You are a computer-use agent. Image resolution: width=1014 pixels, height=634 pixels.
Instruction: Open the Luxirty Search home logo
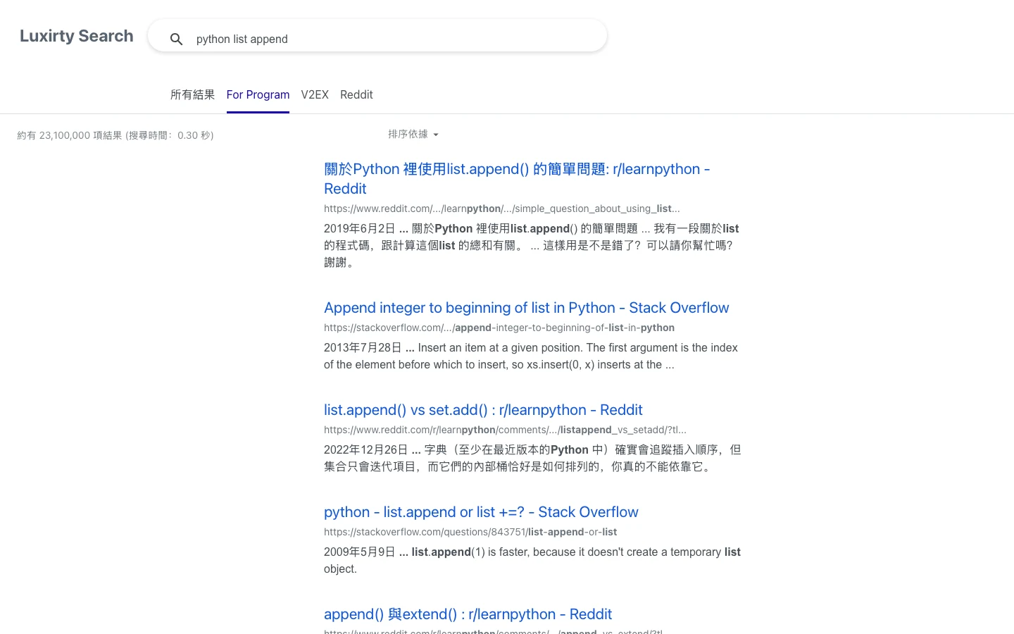pos(77,36)
